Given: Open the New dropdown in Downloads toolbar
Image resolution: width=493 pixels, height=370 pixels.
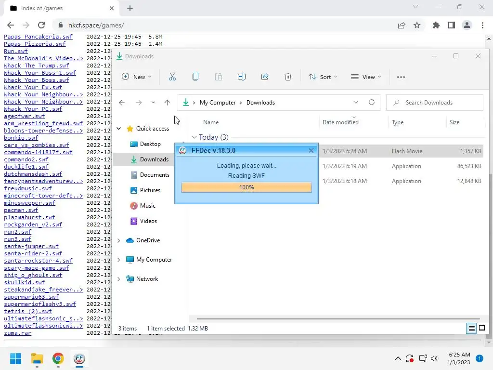Looking at the screenshot, I should click(x=136, y=77).
